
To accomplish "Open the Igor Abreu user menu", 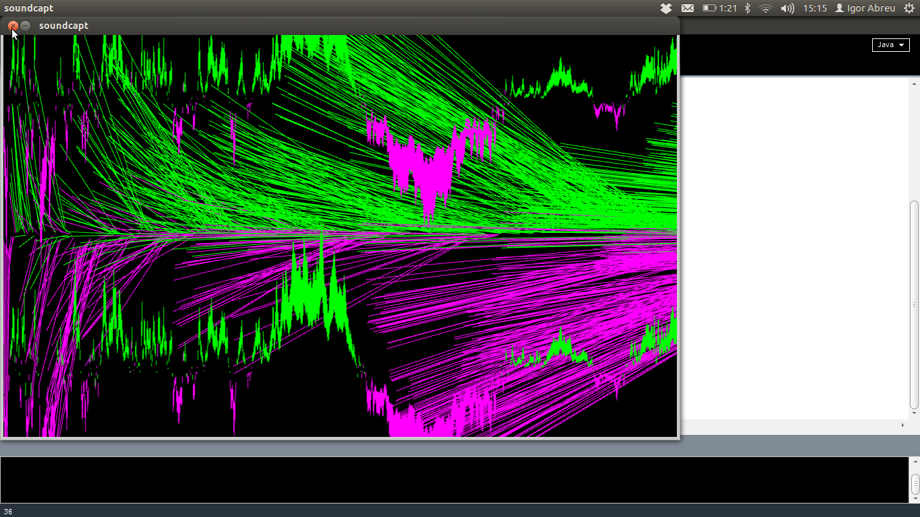I will (865, 8).
